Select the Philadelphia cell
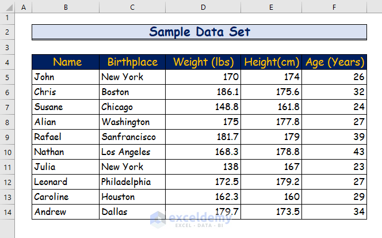 pos(132,182)
